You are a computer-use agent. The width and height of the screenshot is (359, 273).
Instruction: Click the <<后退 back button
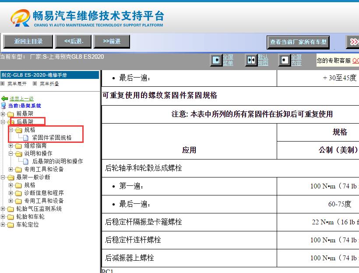[x=74, y=42]
